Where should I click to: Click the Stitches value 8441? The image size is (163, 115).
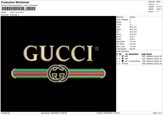click(x=158, y=2)
